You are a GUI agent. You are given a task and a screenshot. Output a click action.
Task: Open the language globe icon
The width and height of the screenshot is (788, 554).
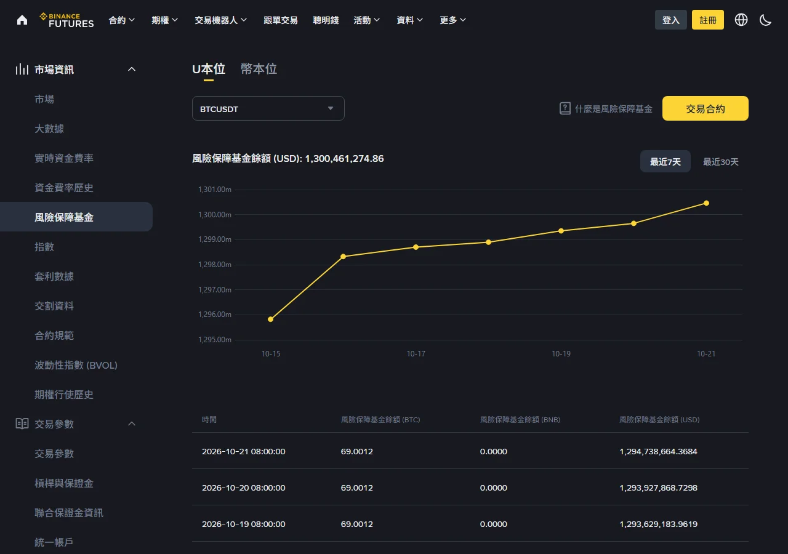(741, 20)
